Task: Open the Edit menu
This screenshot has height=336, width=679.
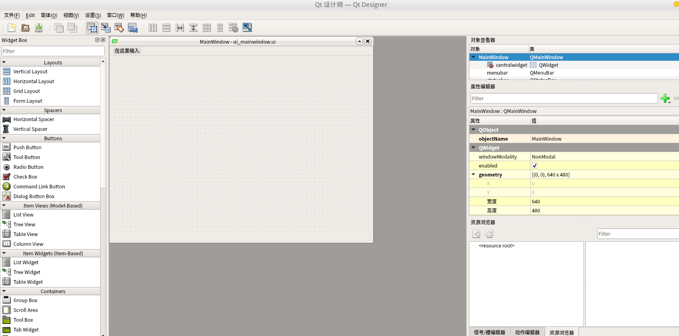Action: pos(30,15)
